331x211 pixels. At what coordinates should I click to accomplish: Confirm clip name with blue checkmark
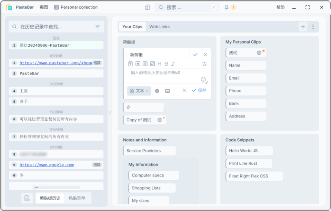click(195, 55)
